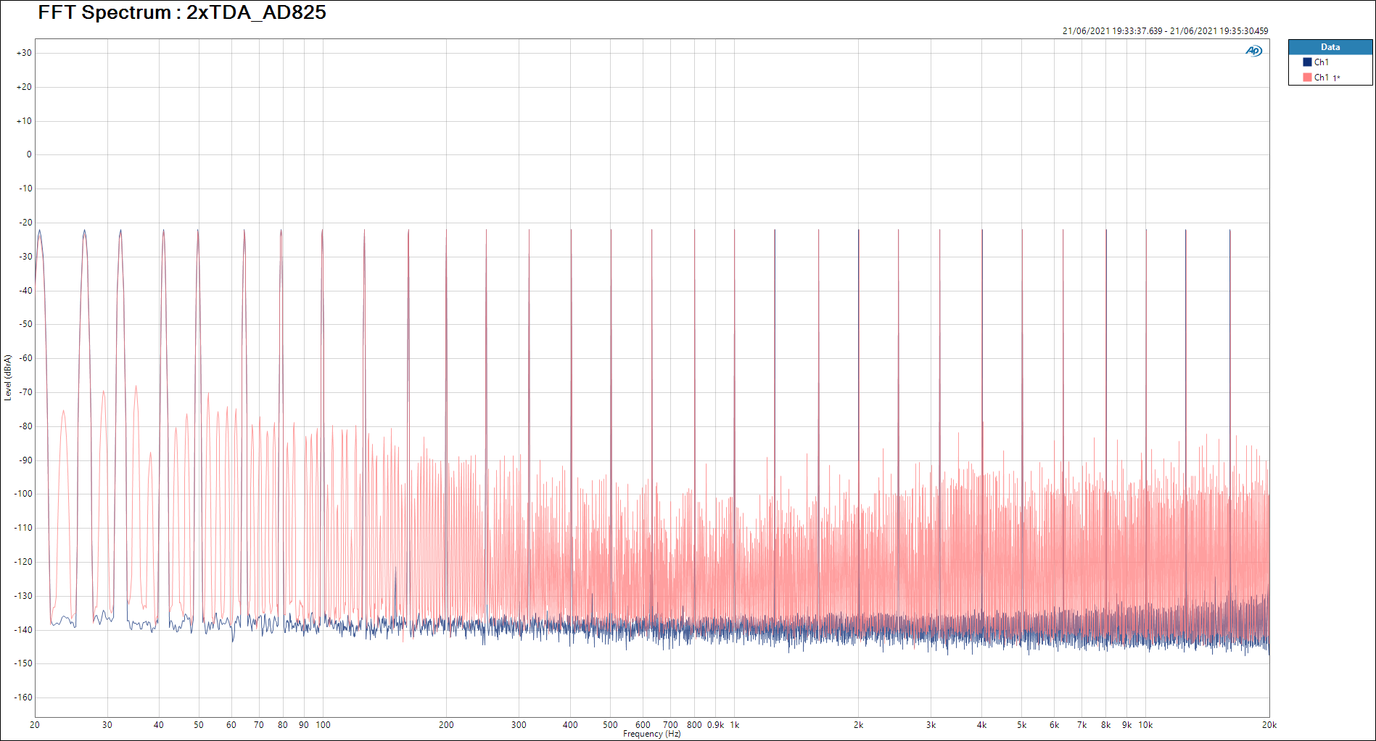Click the FFT Spectrum graph title

coord(182,12)
